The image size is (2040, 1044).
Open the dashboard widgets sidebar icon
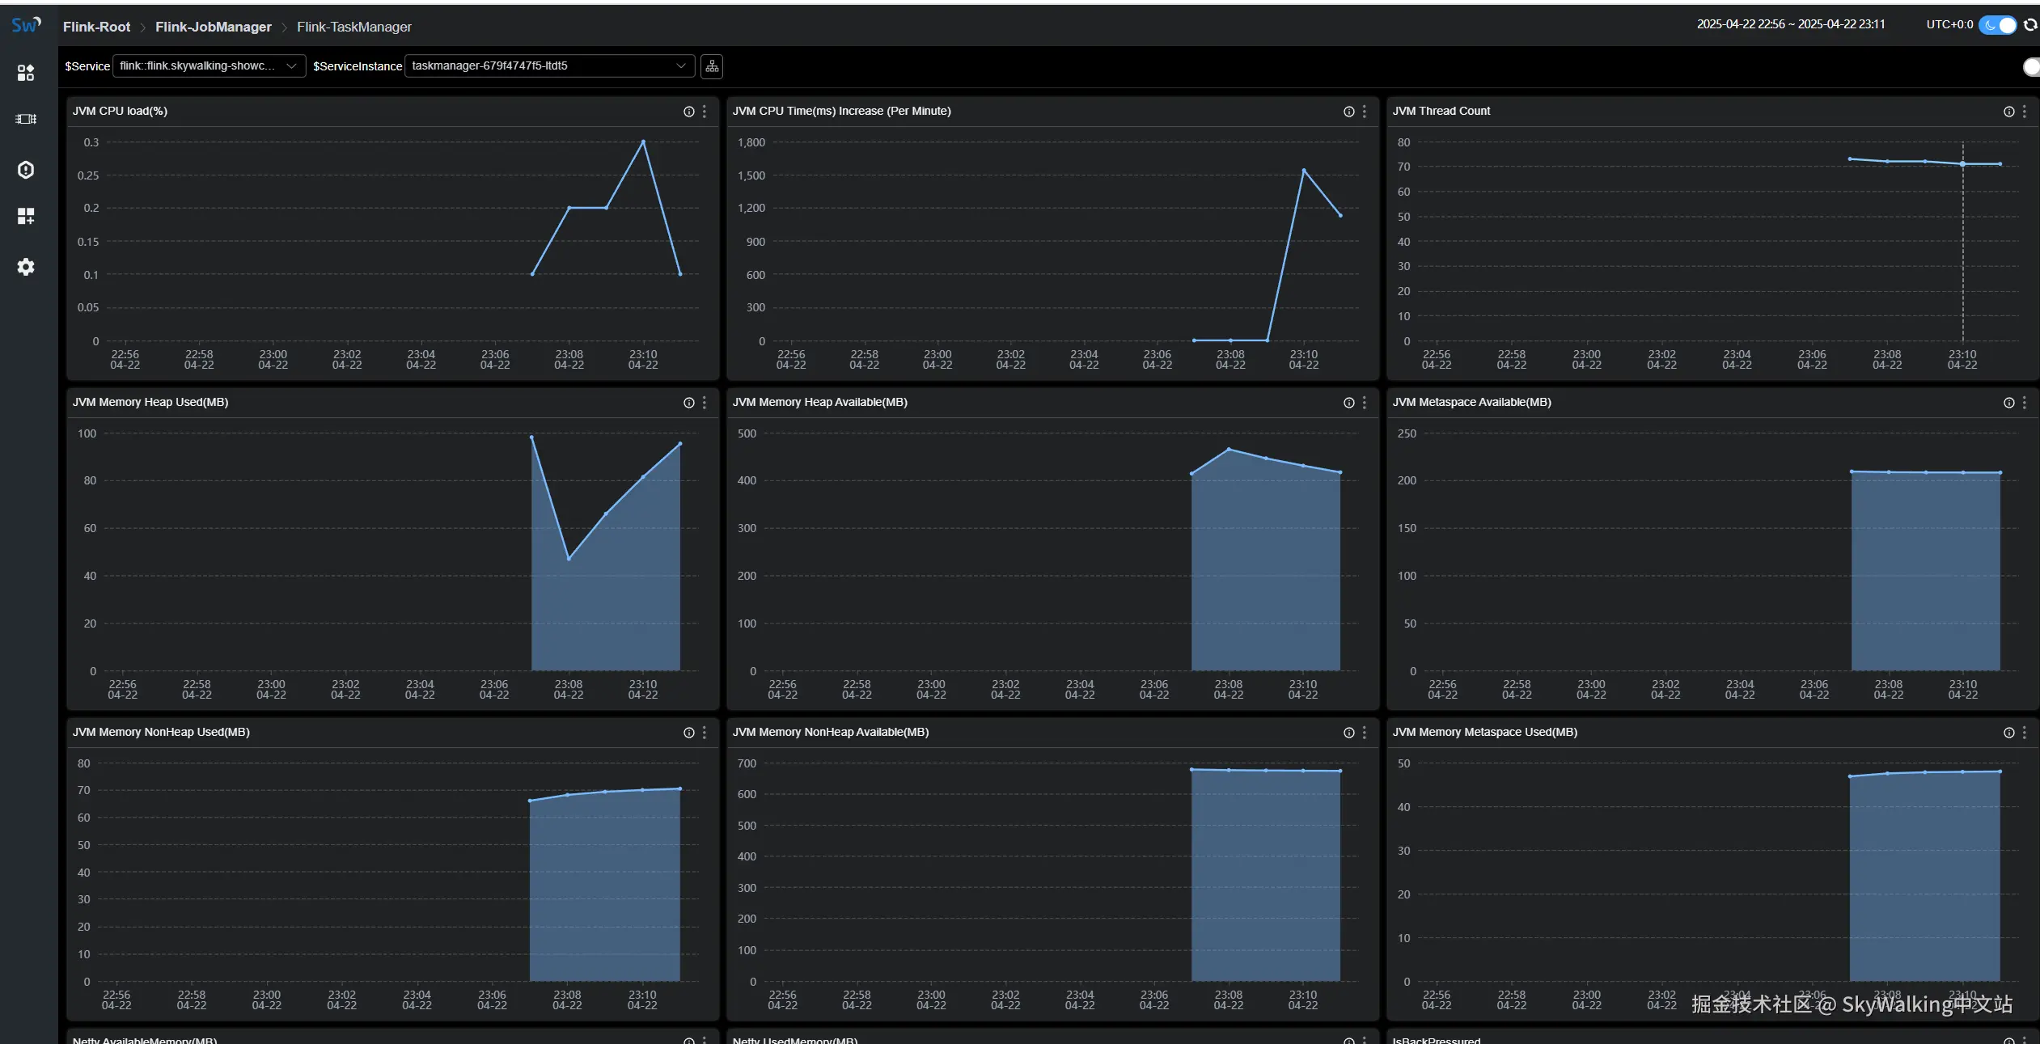tap(26, 73)
